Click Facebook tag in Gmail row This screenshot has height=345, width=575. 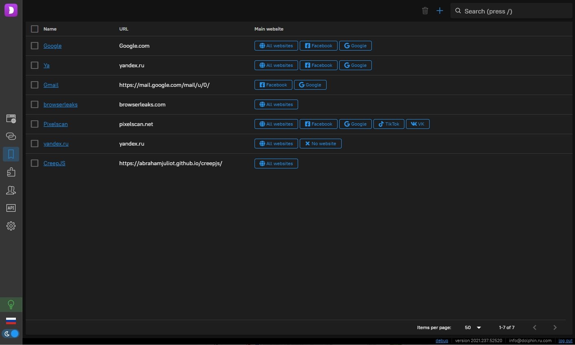(x=273, y=85)
